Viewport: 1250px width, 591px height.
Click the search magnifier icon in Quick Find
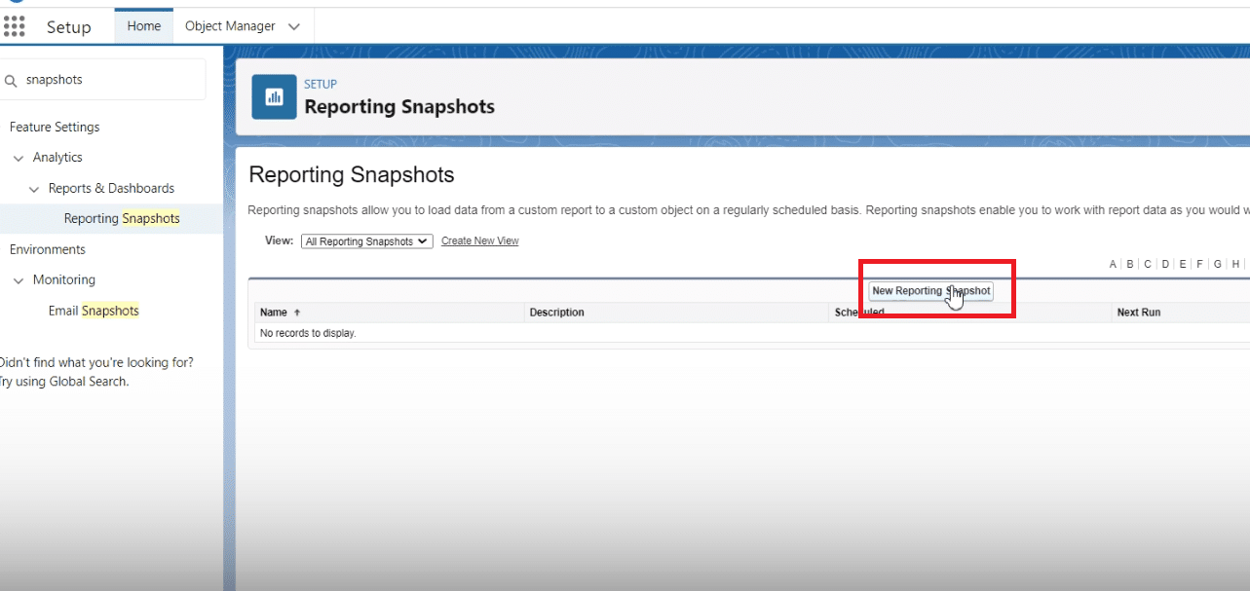point(12,81)
